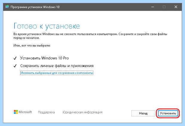Click the title Программа установки Windows 10

[x=35, y=7]
